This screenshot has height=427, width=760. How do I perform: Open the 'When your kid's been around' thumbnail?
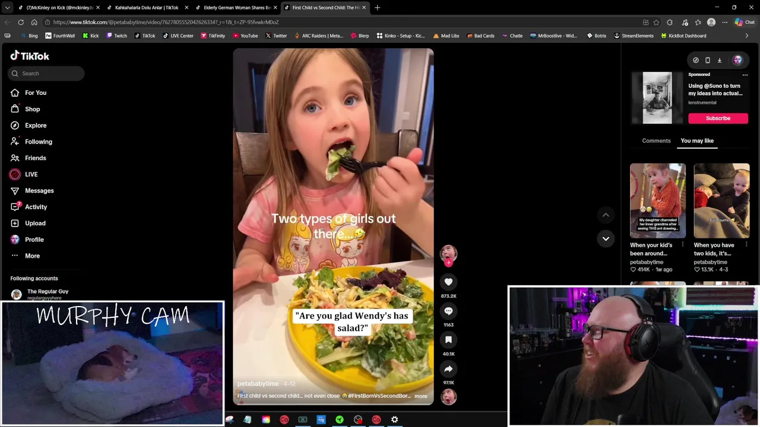tap(658, 200)
